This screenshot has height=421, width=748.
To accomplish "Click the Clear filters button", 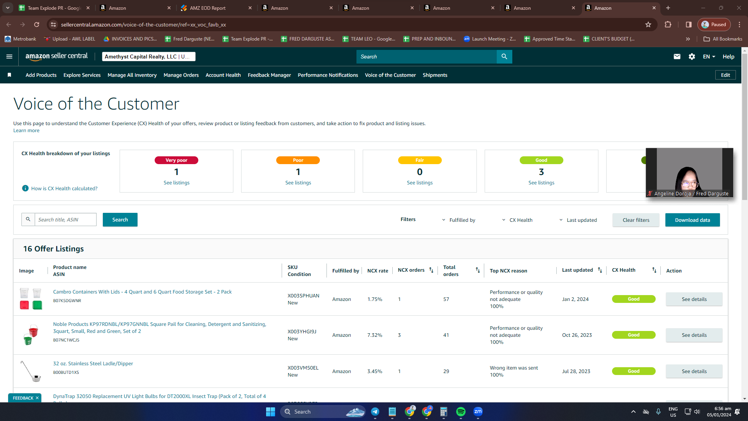I will pyautogui.click(x=636, y=220).
